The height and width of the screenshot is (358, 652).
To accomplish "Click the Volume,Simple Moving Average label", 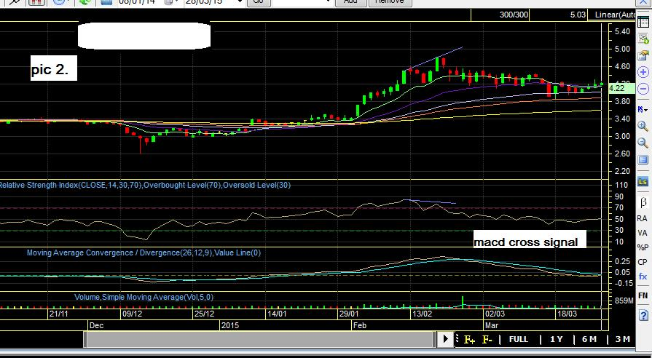I will coord(144,297).
